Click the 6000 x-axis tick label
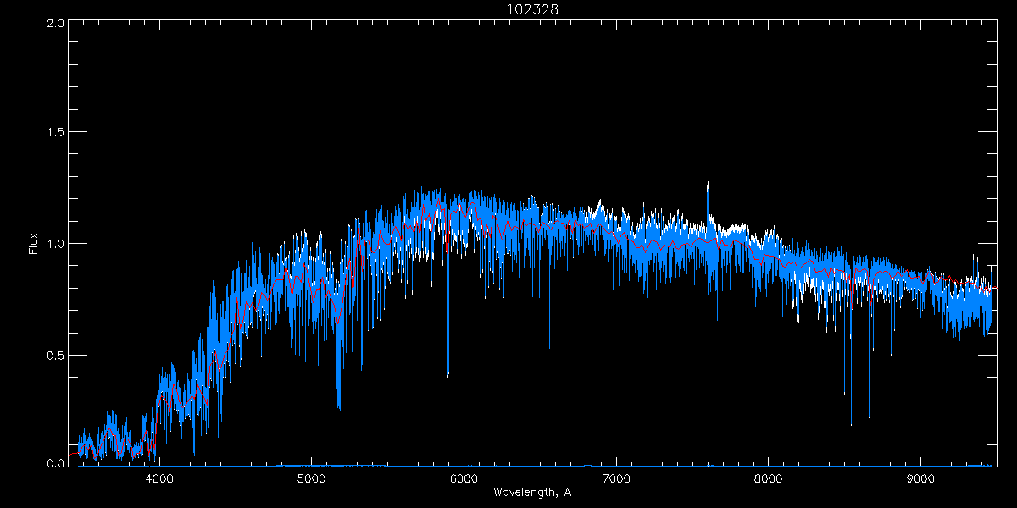 tap(464, 478)
